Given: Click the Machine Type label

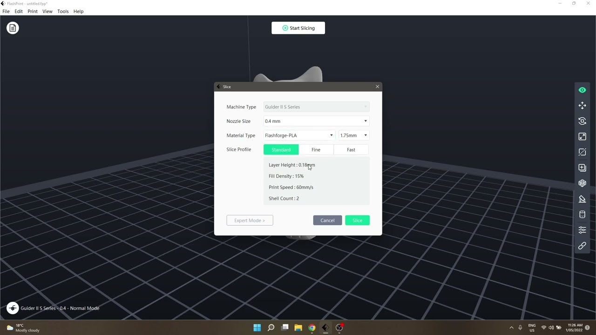Looking at the screenshot, I should coord(241,107).
